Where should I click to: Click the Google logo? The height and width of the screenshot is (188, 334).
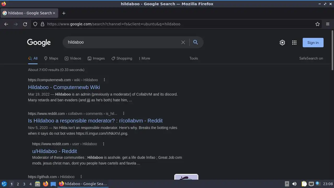[39, 43]
